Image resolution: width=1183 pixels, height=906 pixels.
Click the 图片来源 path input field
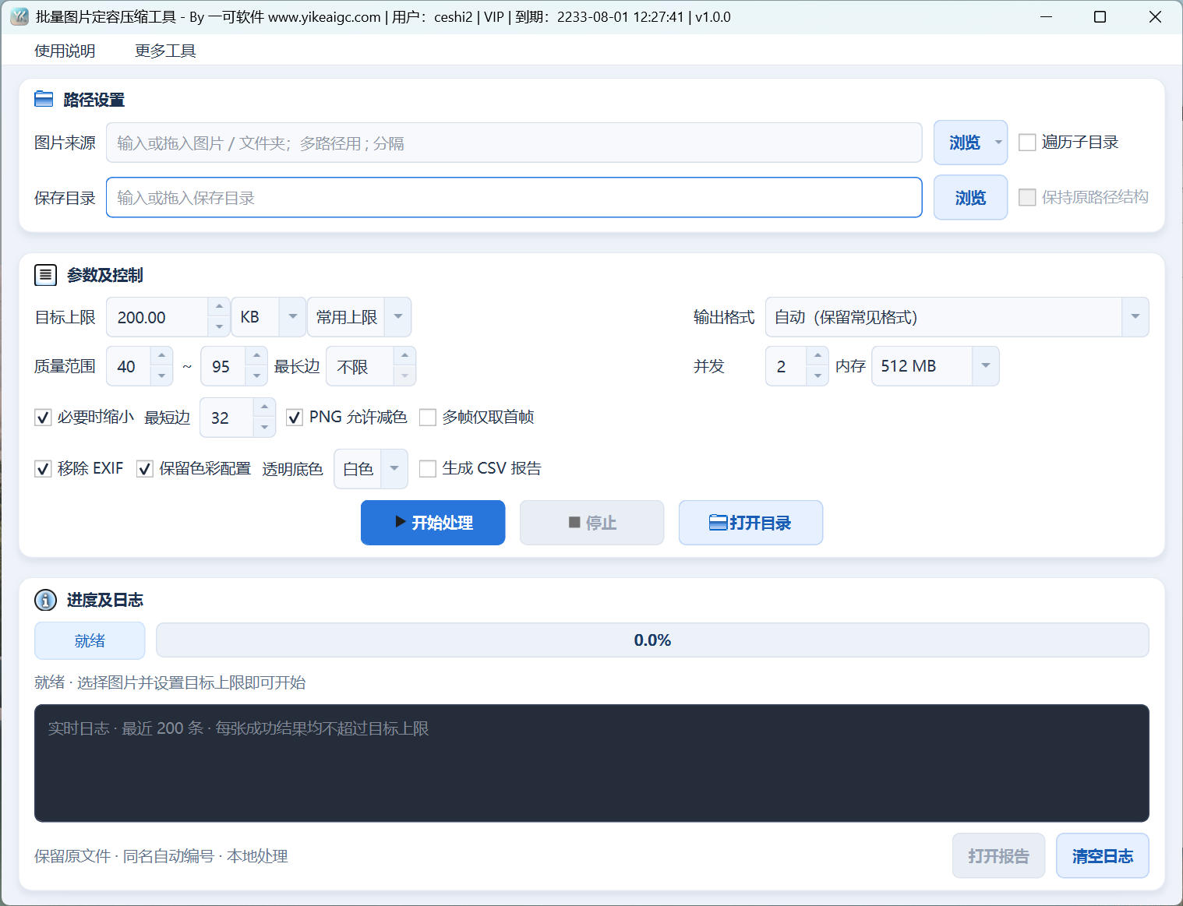click(514, 143)
